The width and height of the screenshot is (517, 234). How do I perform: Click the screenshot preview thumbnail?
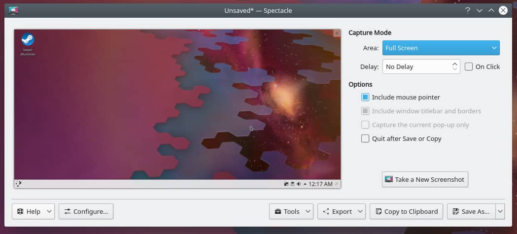pos(177,109)
